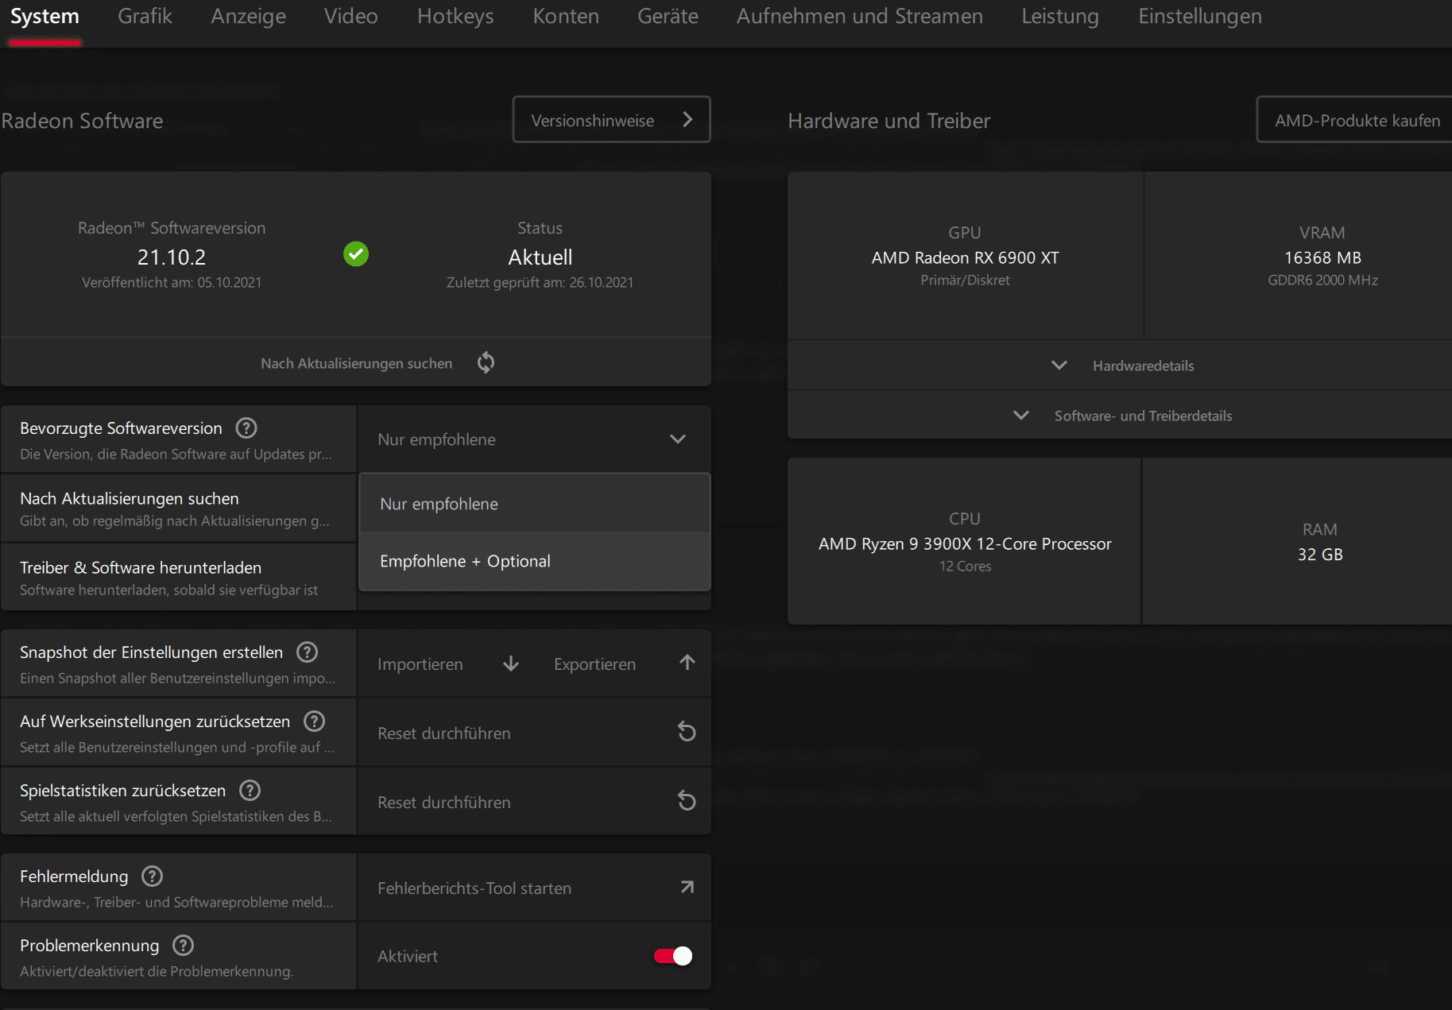Click the VRAM 16368 MB value
The height and width of the screenshot is (1010, 1452).
(1322, 257)
